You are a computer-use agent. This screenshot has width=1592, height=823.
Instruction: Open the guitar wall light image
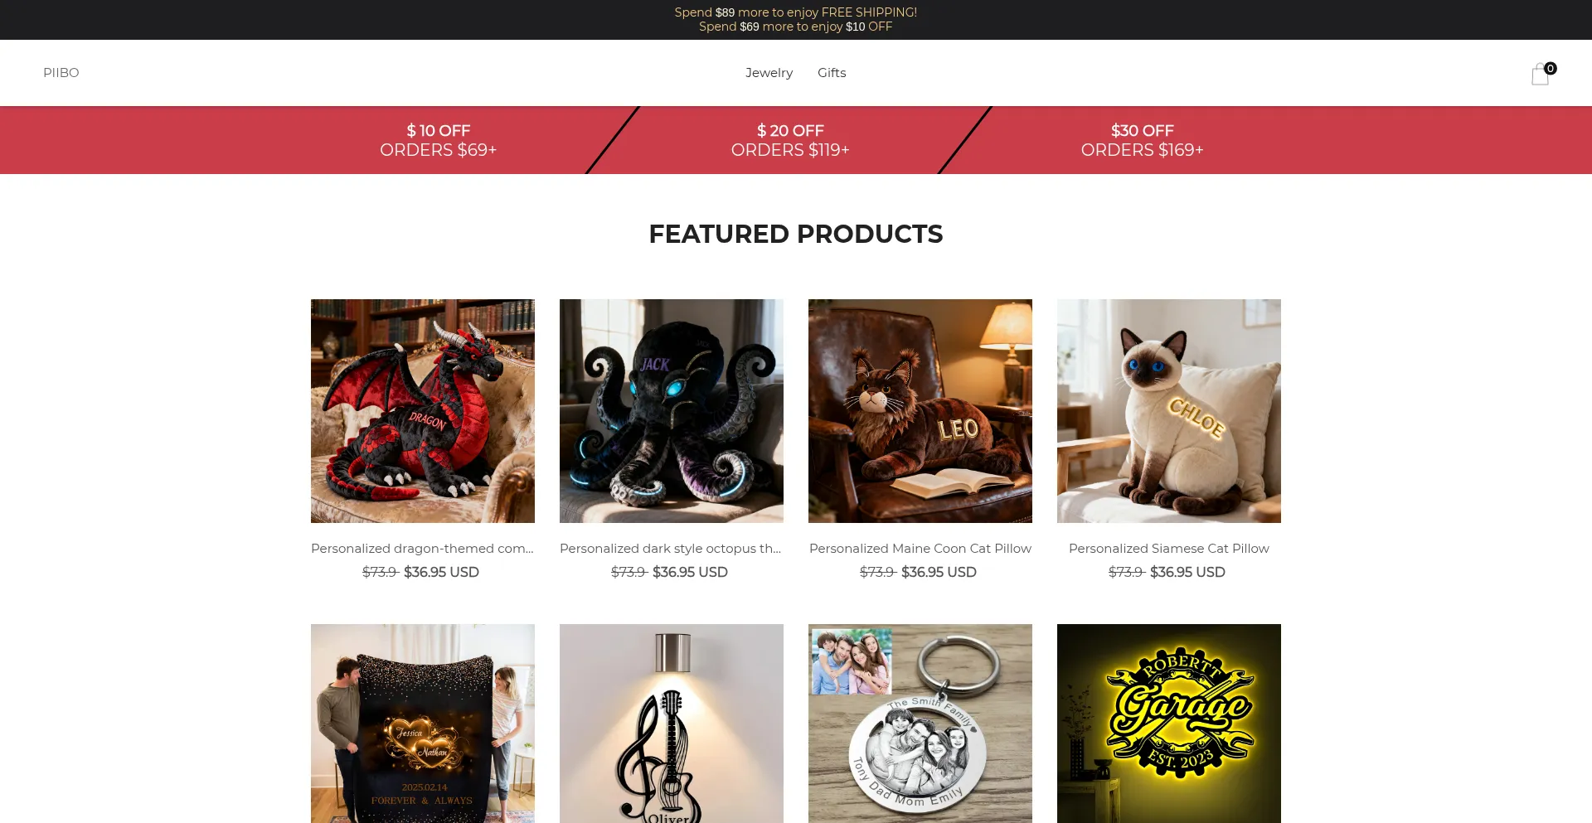point(672,724)
